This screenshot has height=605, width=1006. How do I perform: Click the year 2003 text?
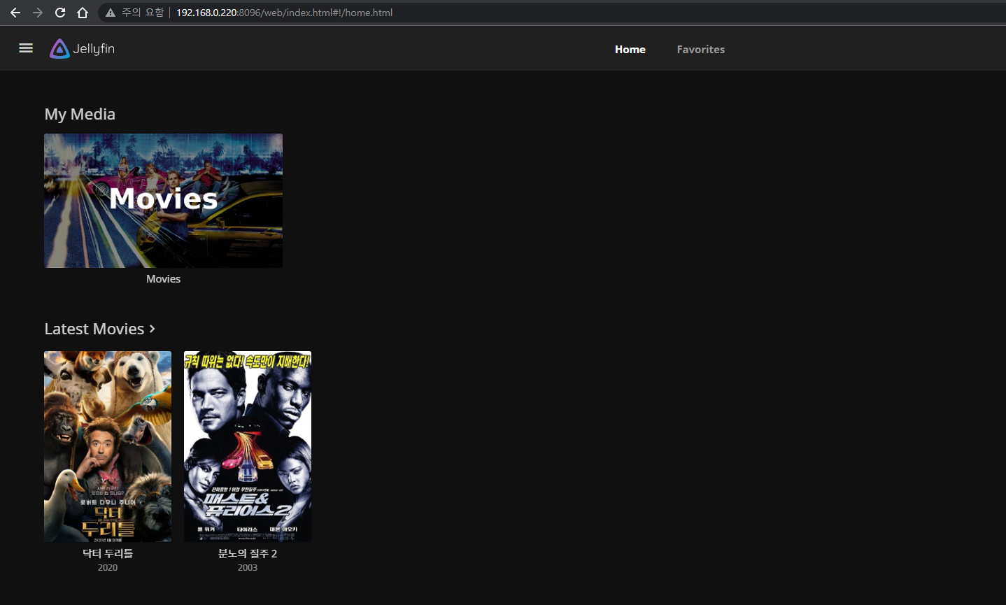[248, 567]
